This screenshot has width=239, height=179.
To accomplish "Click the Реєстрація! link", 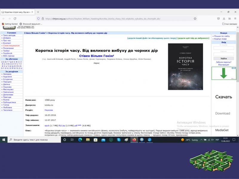I will (223, 65).
